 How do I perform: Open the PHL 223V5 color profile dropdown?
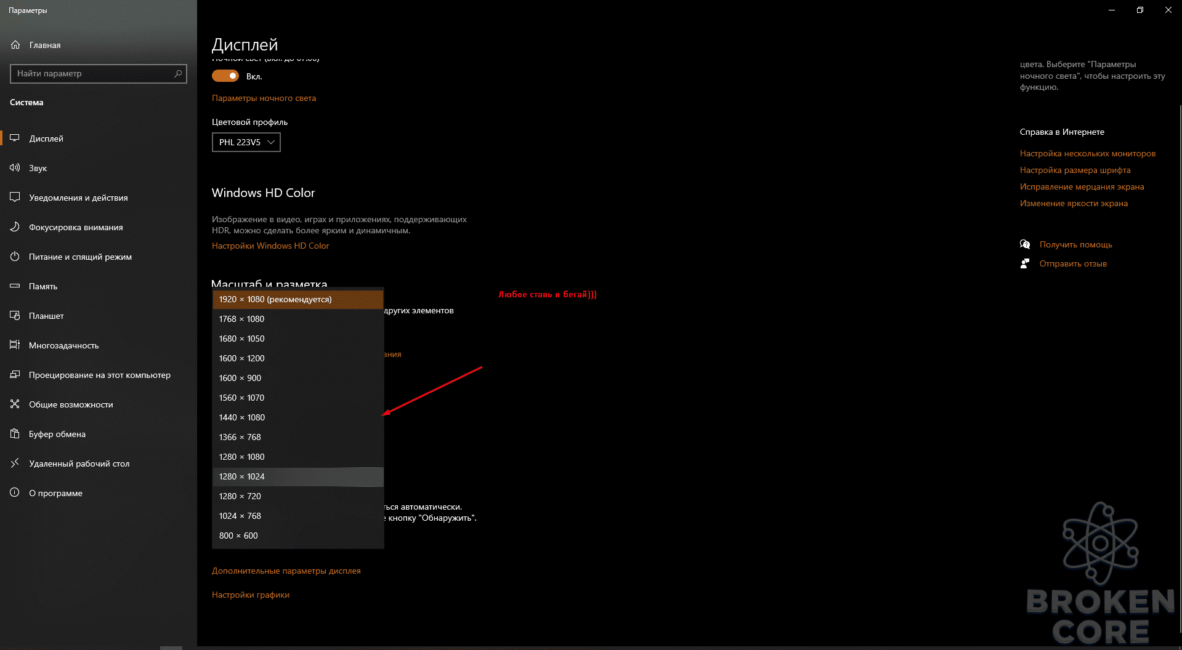246,142
